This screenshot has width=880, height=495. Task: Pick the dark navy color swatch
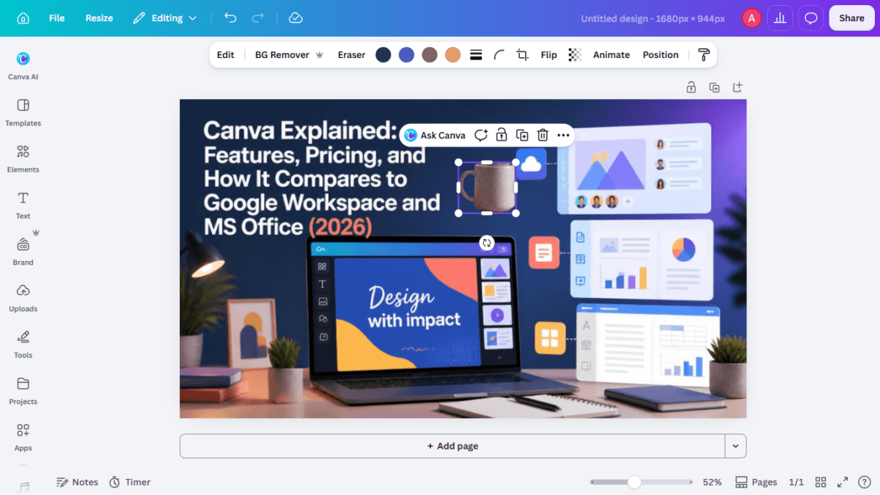coord(384,55)
